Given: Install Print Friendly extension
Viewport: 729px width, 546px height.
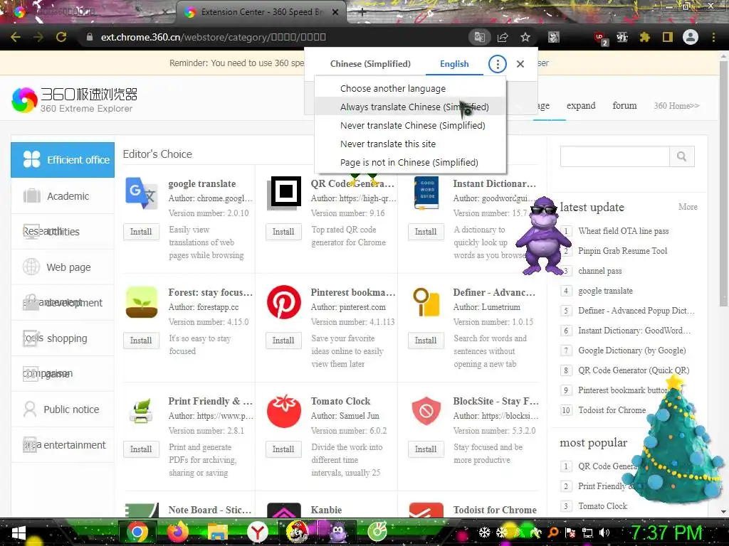Looking at the screenshot, I should coord(141,449).
